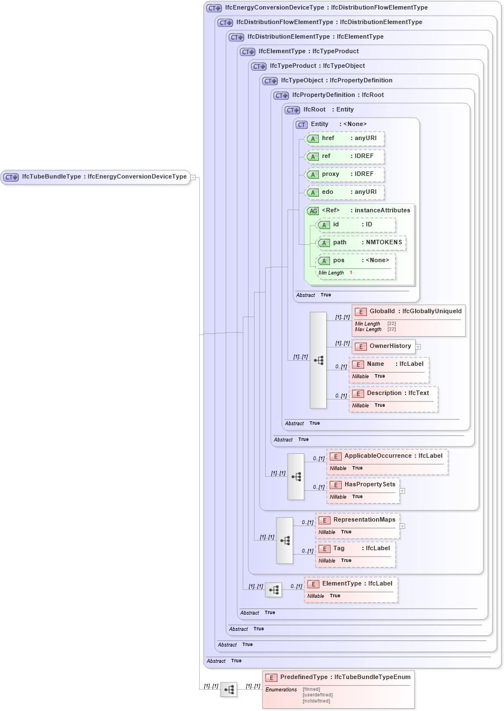Expand the OwnerHistory element details
This screenshot has height=711, width=504.
tap(417, 346)
